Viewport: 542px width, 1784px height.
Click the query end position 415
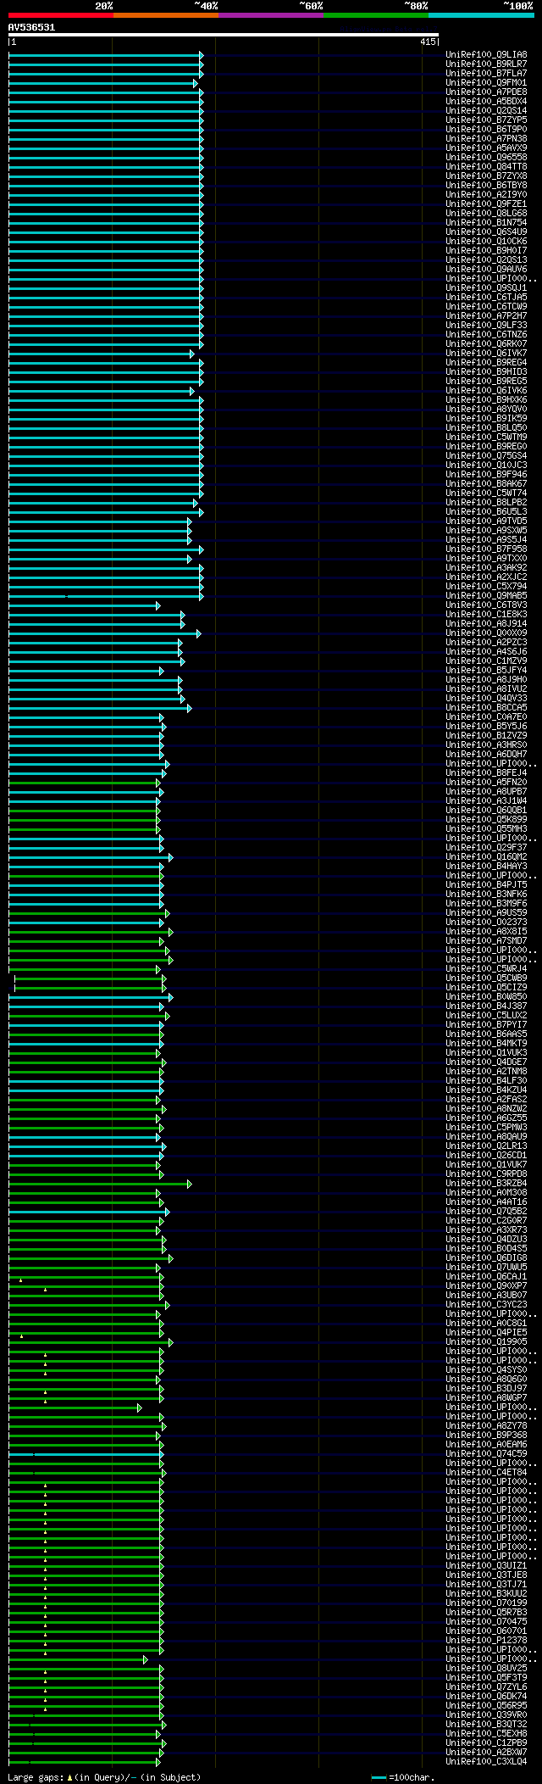tap(427, 42)
